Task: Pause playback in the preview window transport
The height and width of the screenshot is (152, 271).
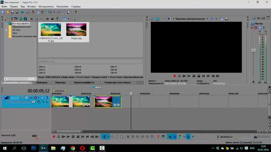Action: (x=194, y=76)
